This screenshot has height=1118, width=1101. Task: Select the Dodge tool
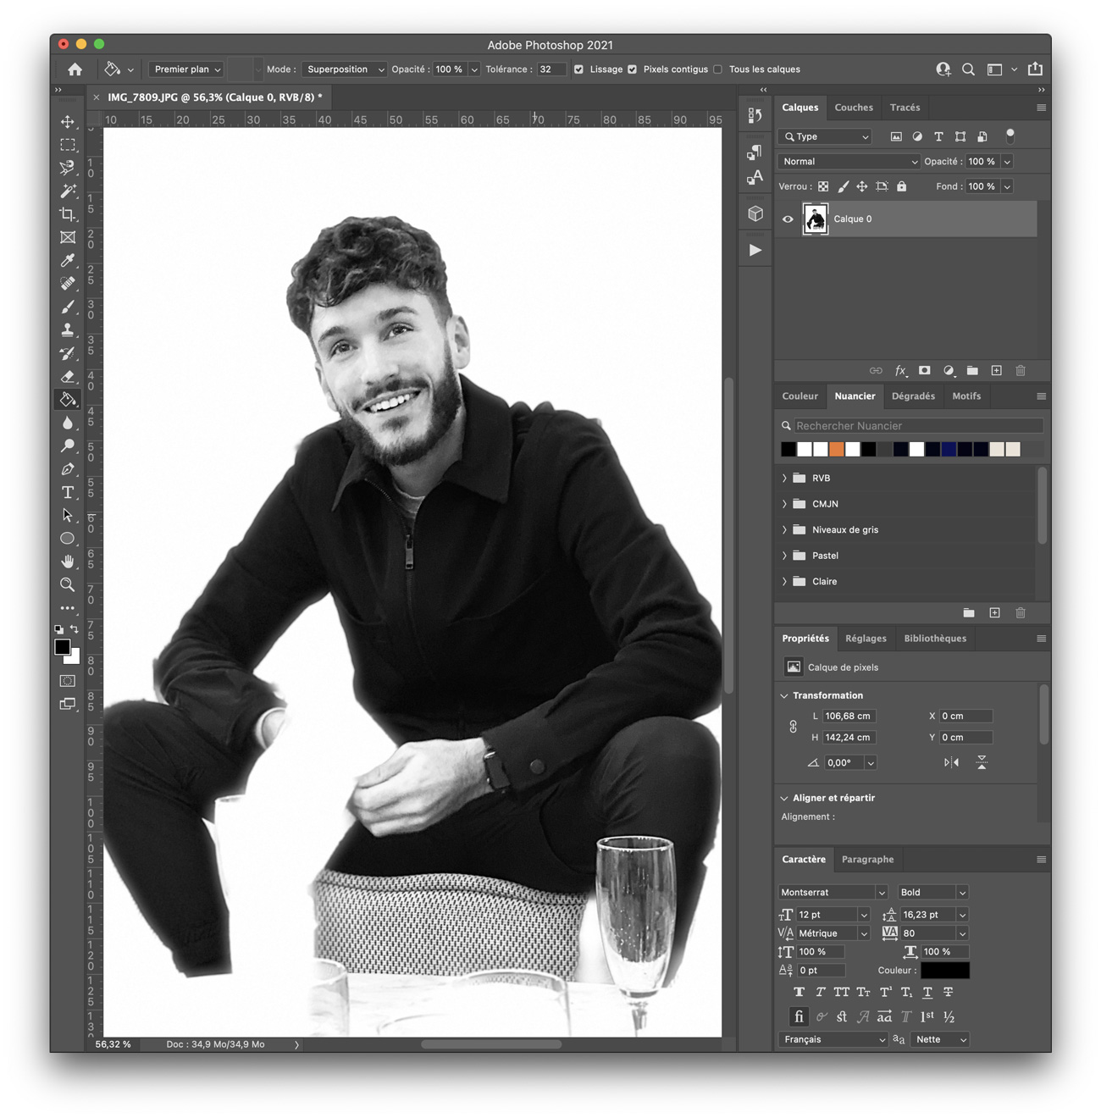(68, 446)
